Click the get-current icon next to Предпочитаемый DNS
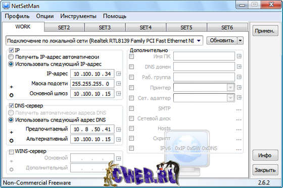This screenshot has width=283, height=188. click(118, 130)
